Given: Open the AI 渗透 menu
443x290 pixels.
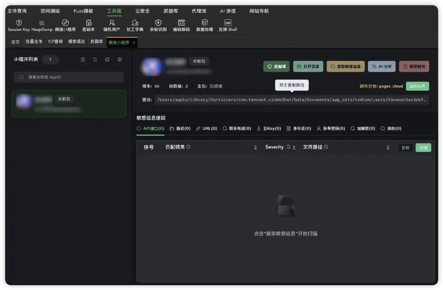Looking at the screenshot, I should point(228,11).
